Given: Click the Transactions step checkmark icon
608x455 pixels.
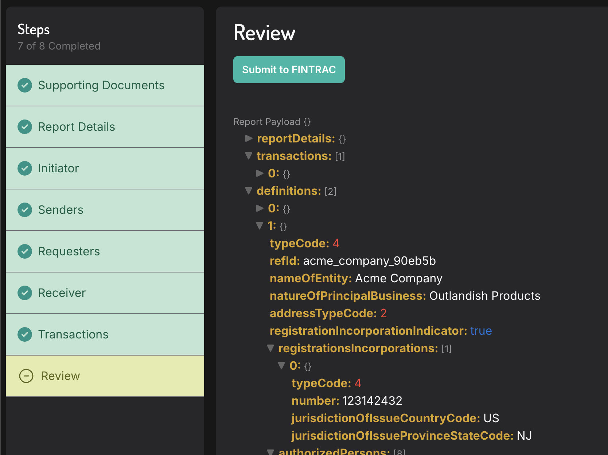Looking at the screenshot, I should point(25,334).
